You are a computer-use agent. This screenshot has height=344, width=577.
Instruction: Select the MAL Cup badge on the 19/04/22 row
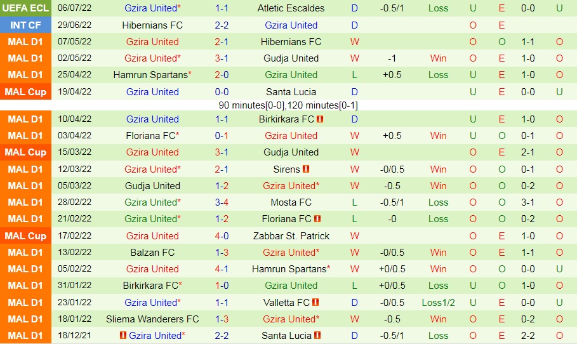click(26, 92)
